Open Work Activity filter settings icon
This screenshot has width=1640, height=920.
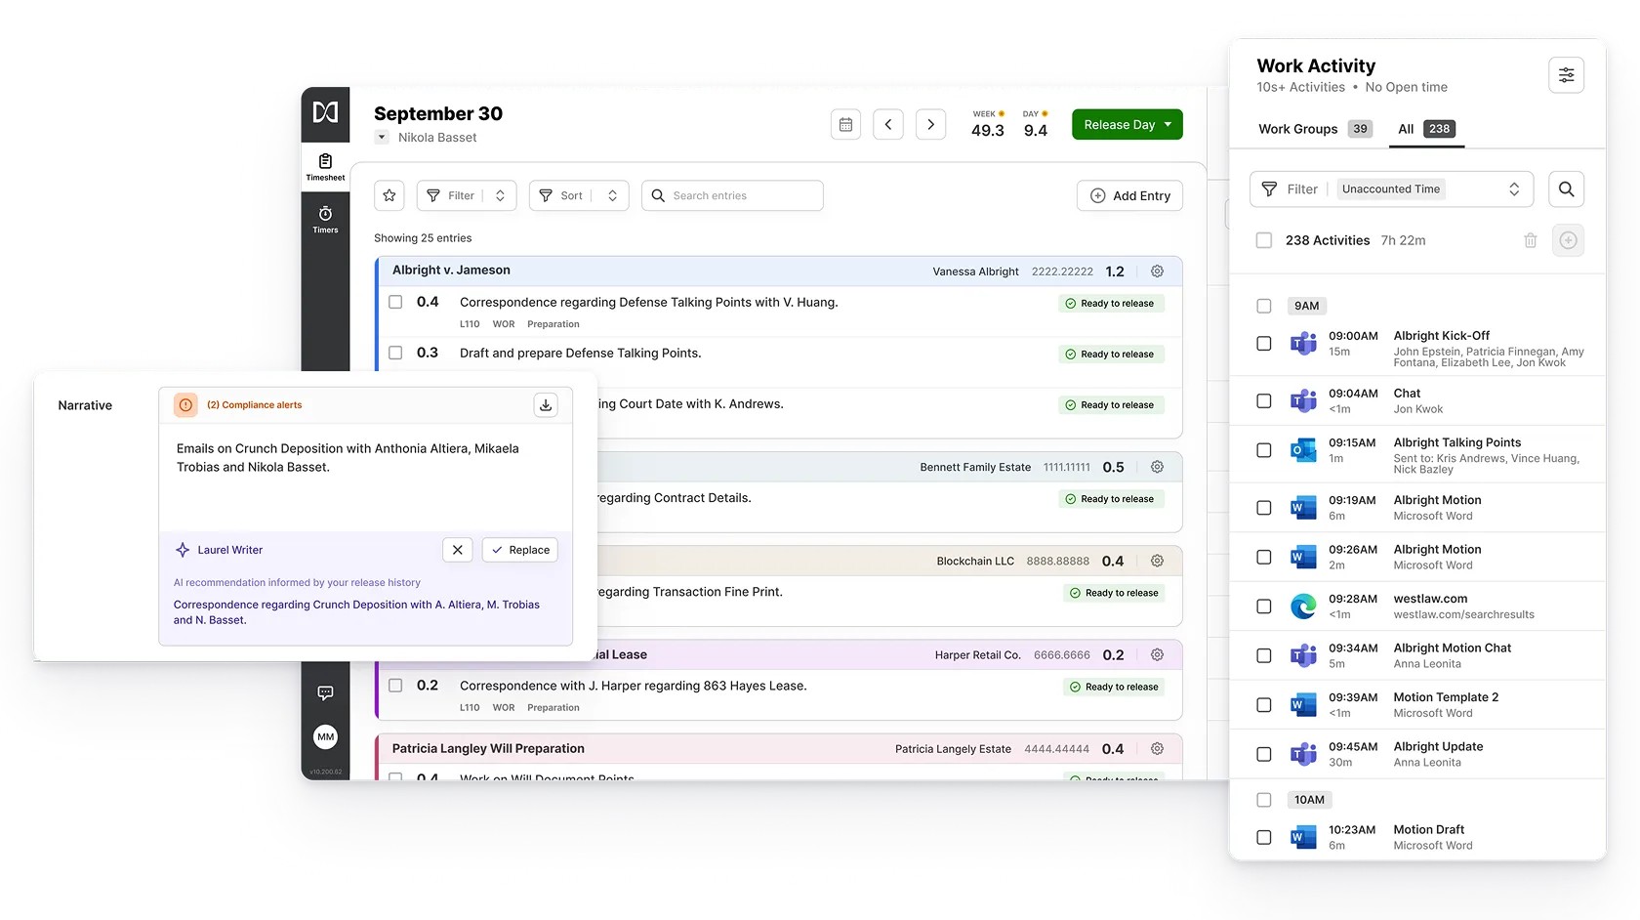coord(1566,75)
